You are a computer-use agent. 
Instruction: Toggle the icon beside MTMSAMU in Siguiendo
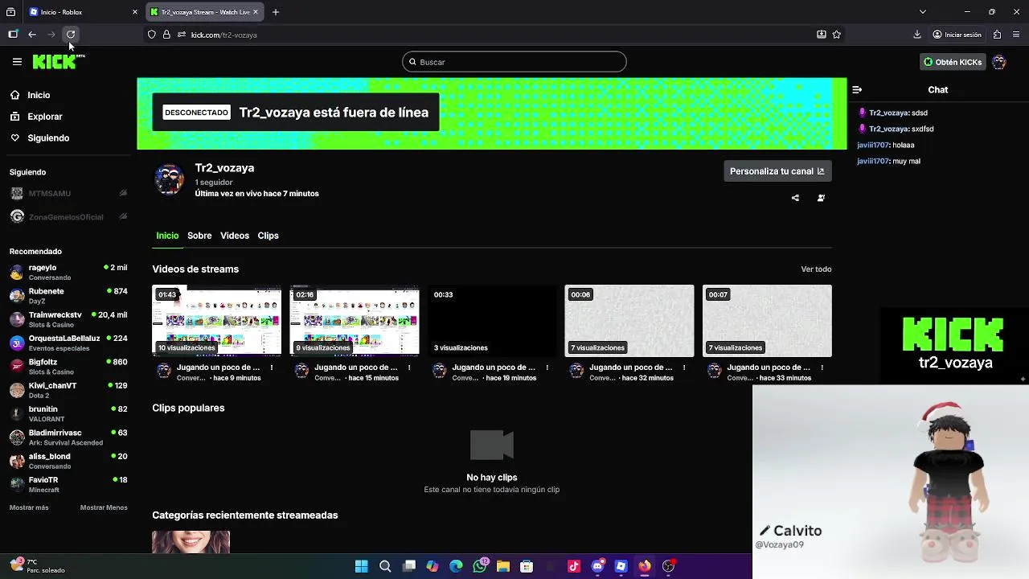(123, 193)
